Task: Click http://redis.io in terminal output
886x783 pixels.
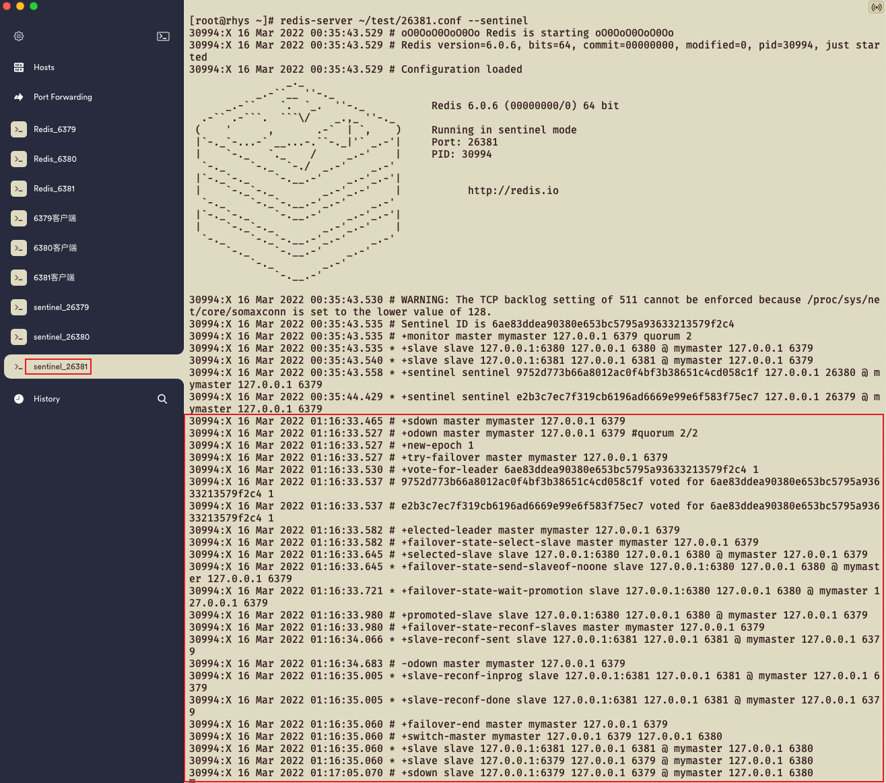Action: tap(513, 191)
